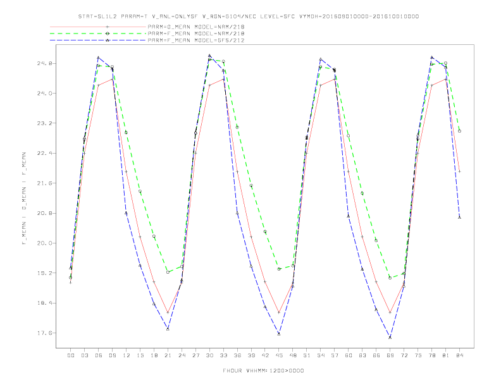Click y-axis tick label 24.8

point(45,63)
